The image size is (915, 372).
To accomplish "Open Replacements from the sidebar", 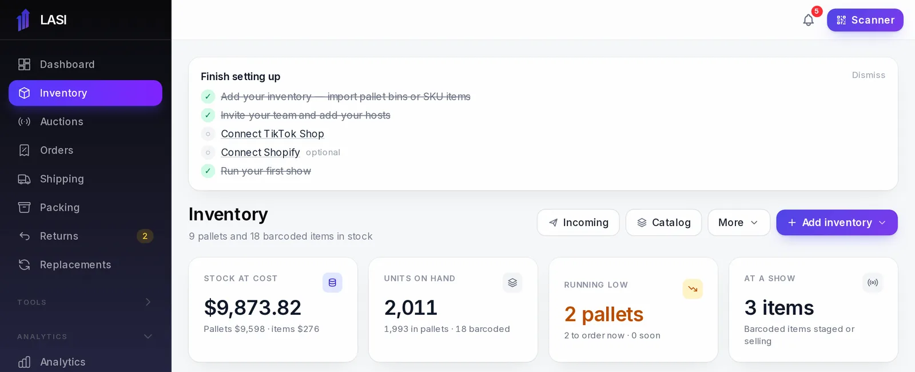I will coord(85,265).
